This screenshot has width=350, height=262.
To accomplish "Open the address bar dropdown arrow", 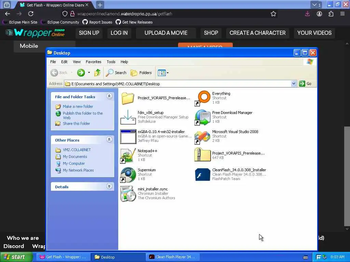I will click(294, 84).
